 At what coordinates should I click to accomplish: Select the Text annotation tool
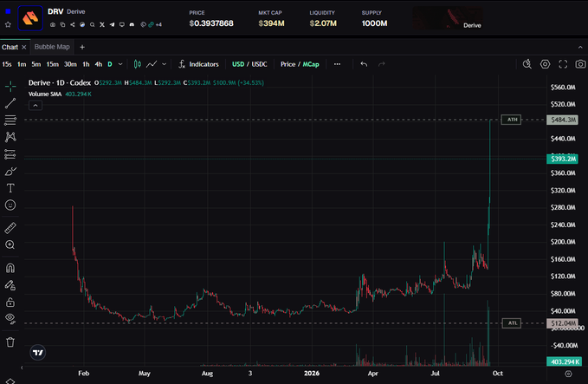click(10, 188)
